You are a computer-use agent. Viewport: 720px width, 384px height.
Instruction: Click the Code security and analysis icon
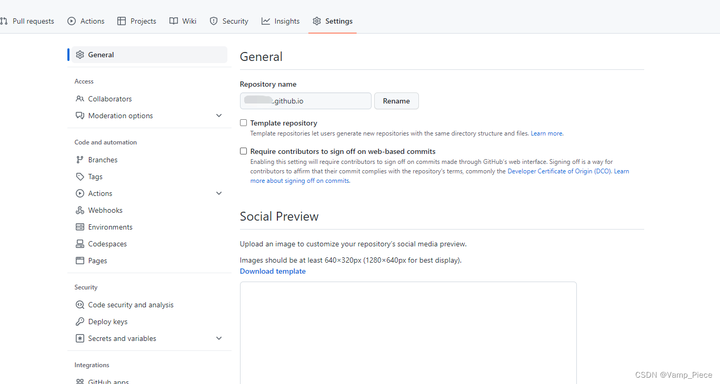pyautogui.click(x=80, y=305)
